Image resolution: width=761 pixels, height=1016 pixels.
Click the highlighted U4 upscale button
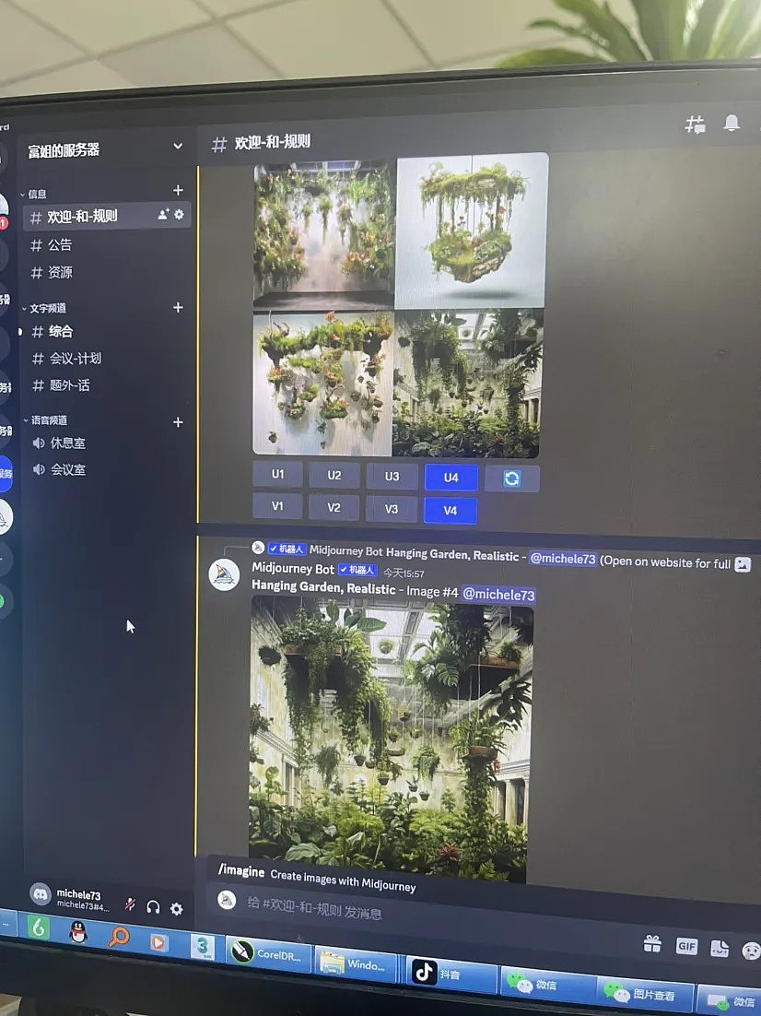coord(451,478)
